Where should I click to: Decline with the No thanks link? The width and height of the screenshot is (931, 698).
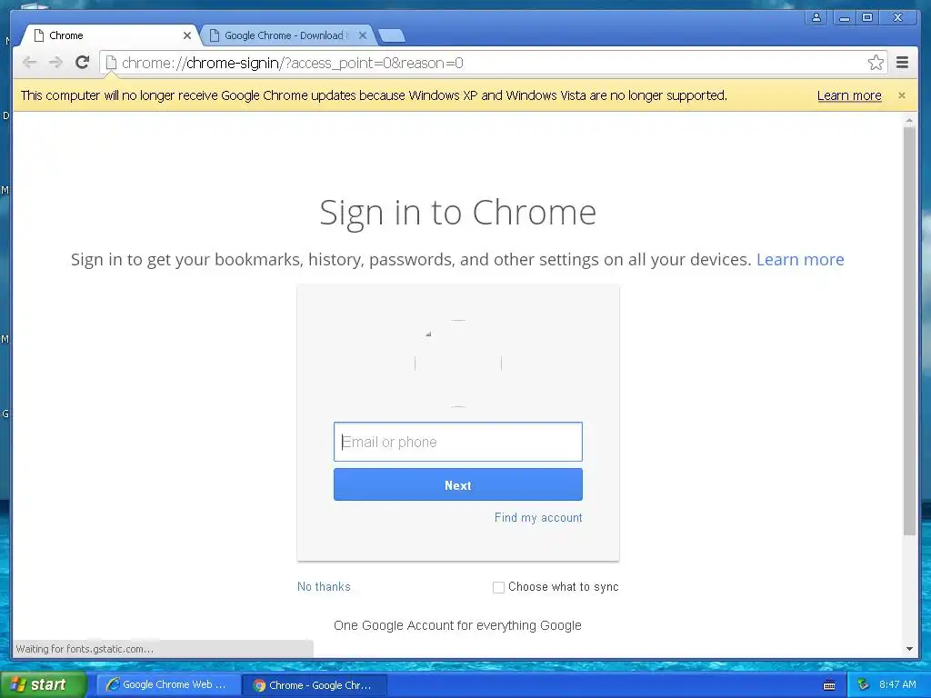(x=324, y=586)
